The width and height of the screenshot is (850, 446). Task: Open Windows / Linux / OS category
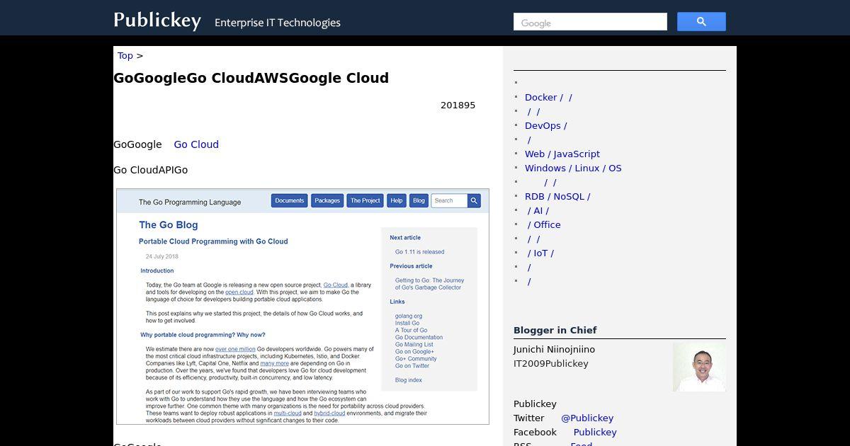573,168
